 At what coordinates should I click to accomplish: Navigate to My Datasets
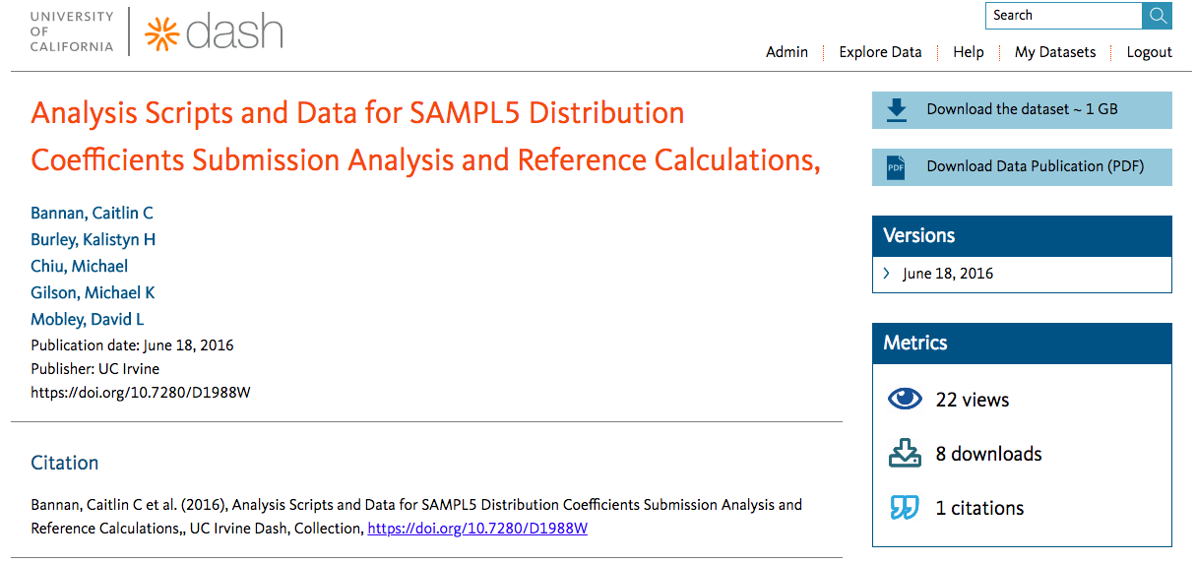1054,52
